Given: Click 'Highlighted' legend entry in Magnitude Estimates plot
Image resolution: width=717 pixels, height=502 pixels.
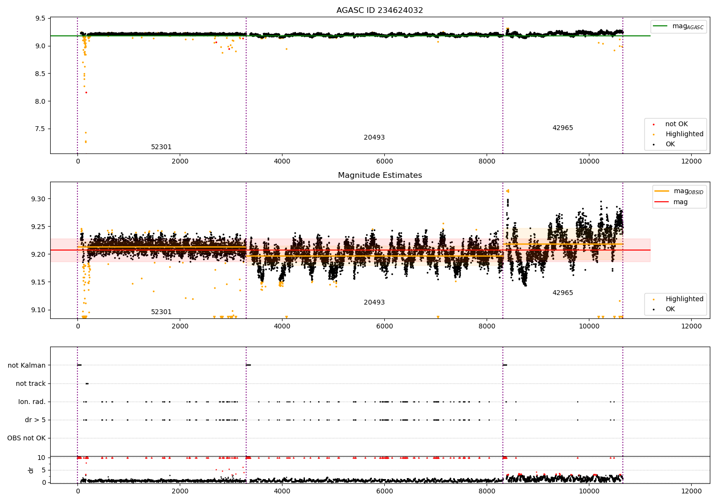Looking at the screenshot, I should click(x=679, y=299).
